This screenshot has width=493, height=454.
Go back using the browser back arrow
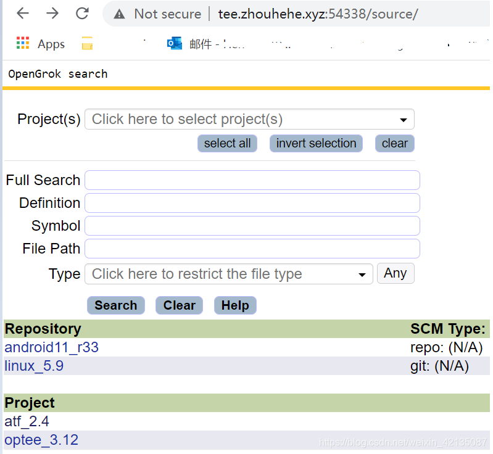23,13
